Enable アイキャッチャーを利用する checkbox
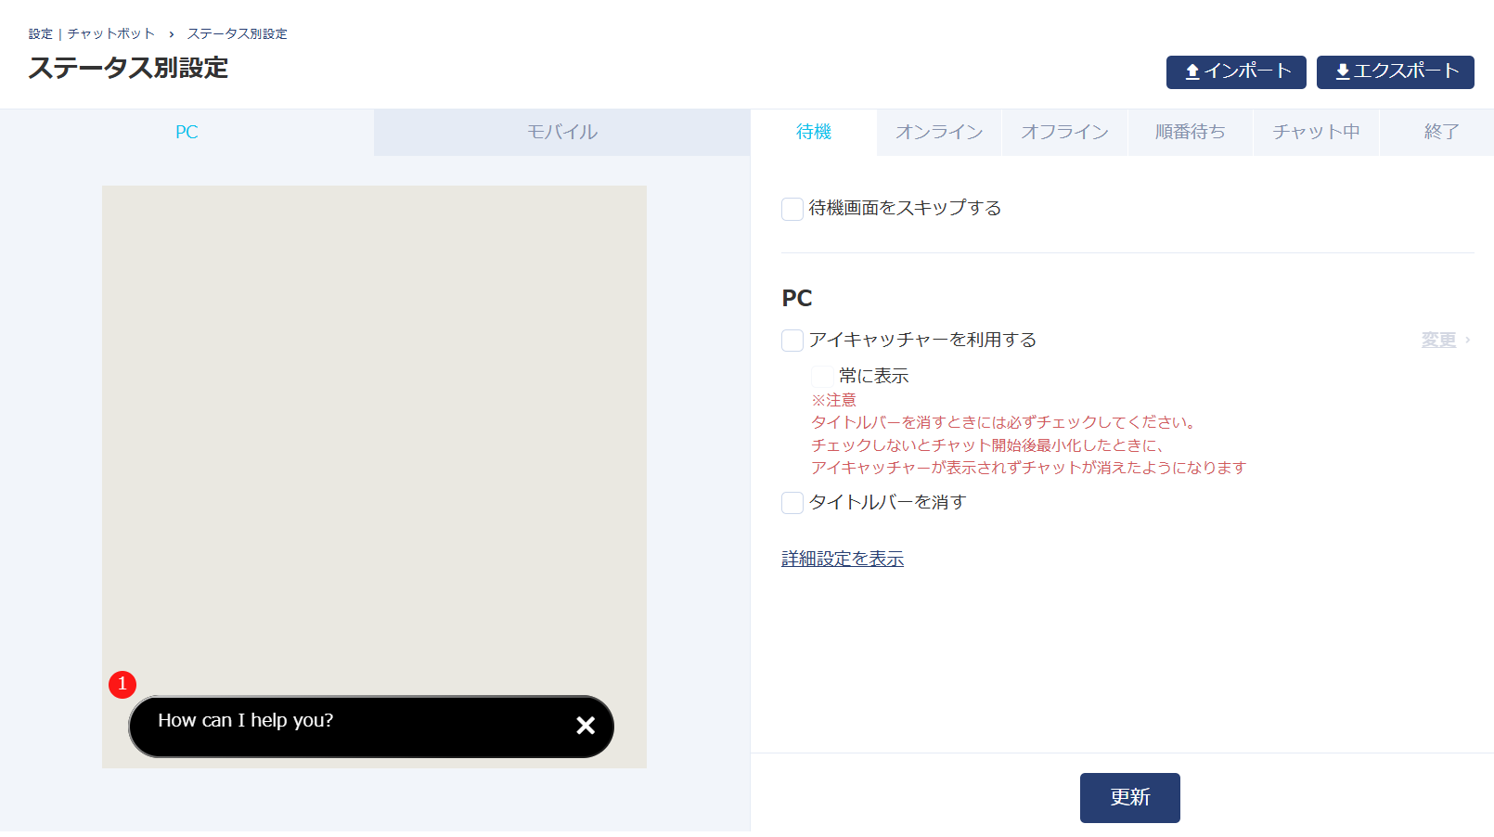This screenshot has height=837, width=1494. tap(792, 341)
